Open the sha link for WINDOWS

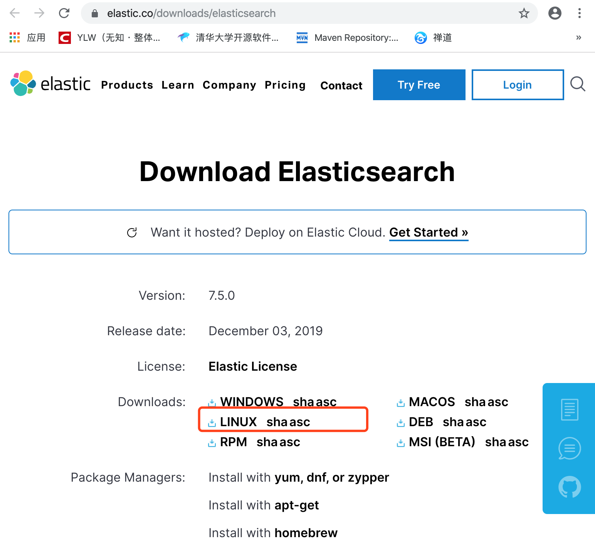click(303, 402)
